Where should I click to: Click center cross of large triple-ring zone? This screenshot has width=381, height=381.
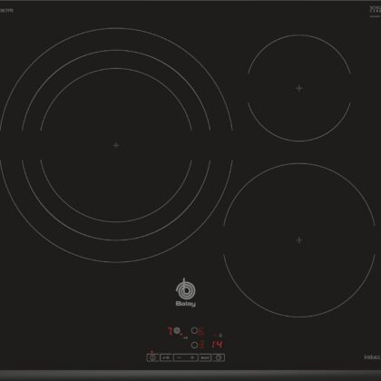click(116, 145)
